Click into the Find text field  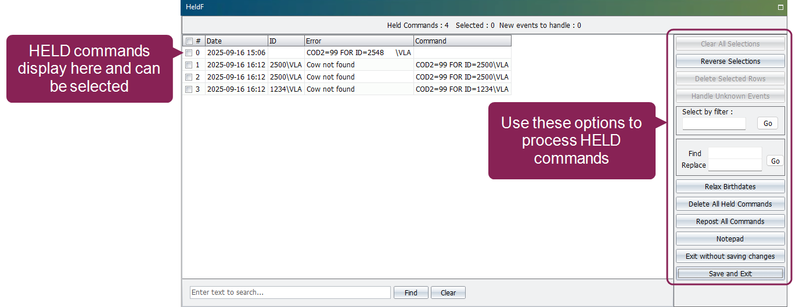coord(735,153)
